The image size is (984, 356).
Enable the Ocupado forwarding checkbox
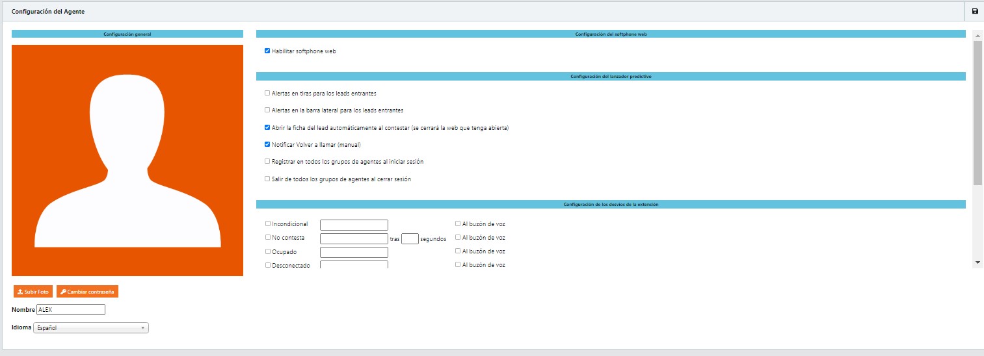(268, 251)
